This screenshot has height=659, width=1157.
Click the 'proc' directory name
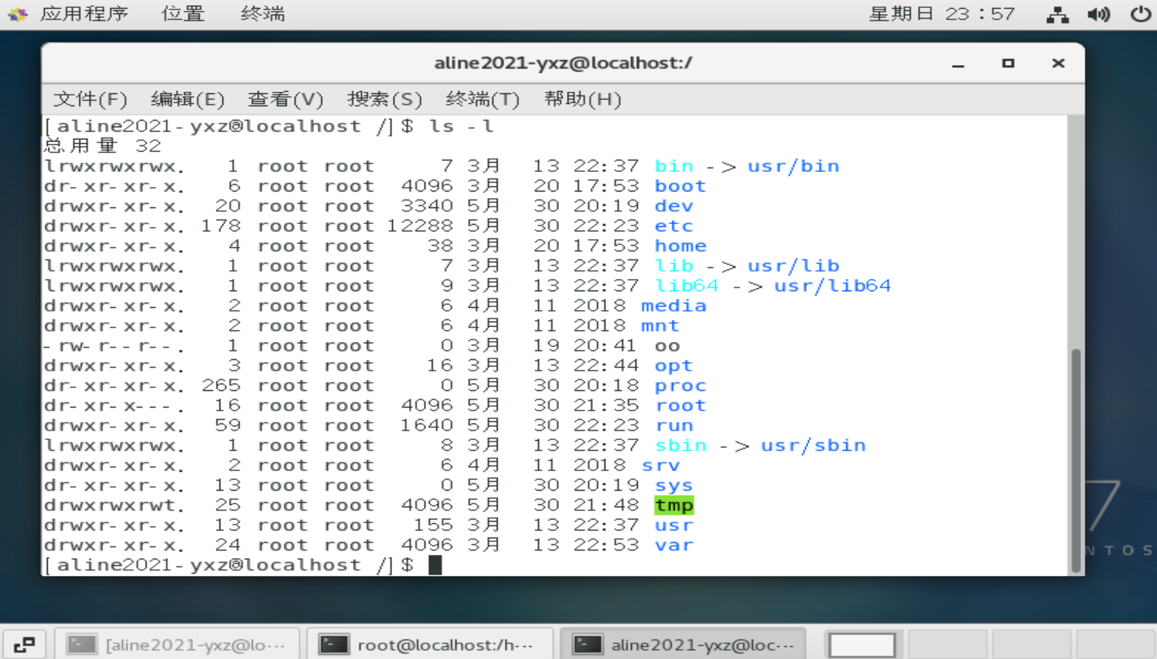(x=680, y=386)
